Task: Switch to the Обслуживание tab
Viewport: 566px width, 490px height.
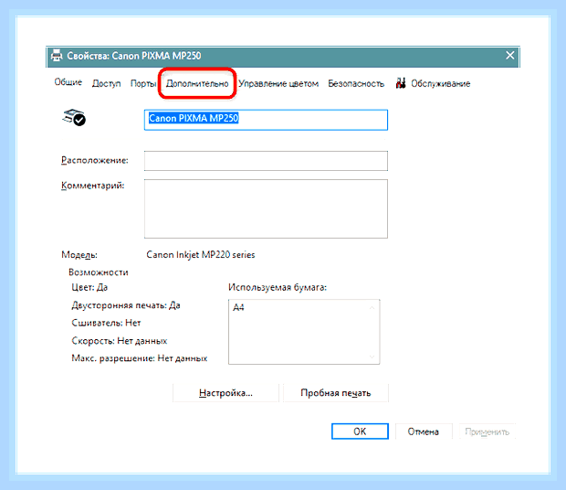Action: tap(440, 83)
